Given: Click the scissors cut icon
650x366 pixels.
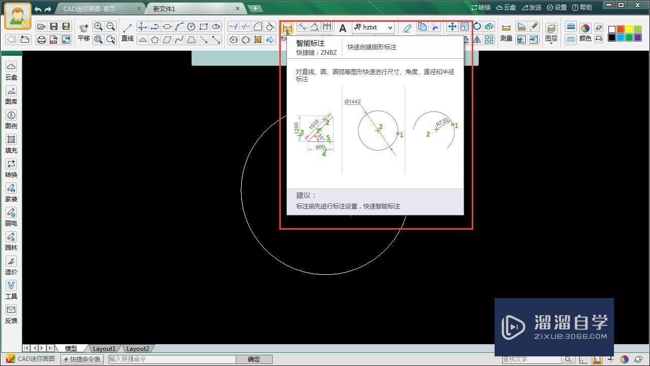Looking at the screenshot, I should coord(435,27).
